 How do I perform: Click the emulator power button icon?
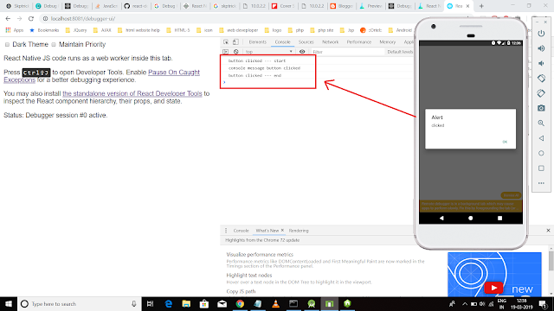click(541, 34)
